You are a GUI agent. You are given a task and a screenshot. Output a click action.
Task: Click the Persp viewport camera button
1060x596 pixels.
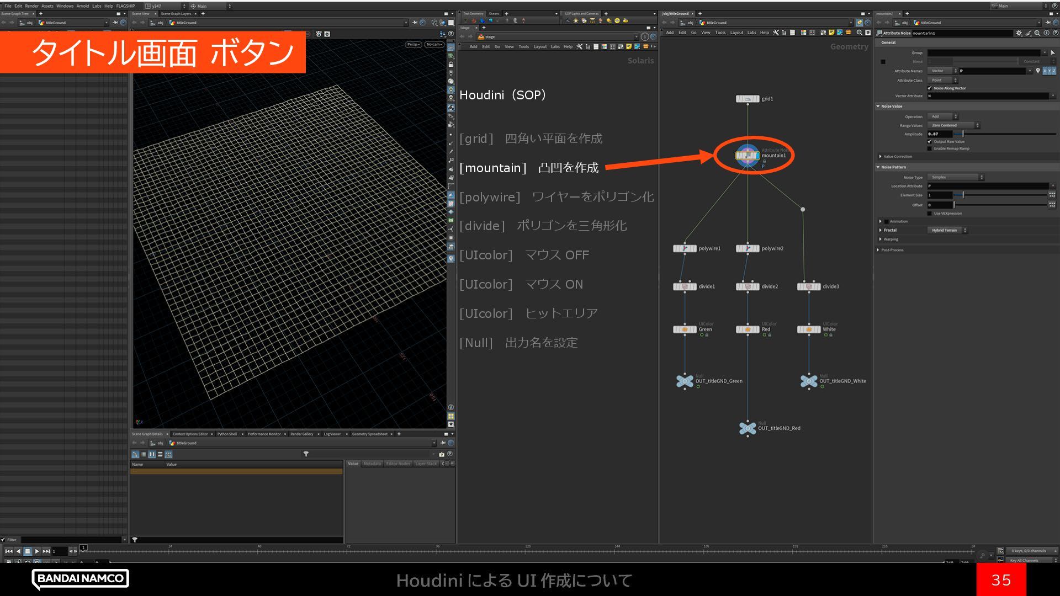point(413,44)
